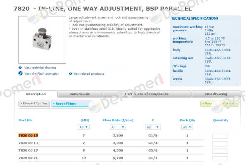The image size is (245, 165).
Task: Click the eye icon beside View technical drawing
Action: [x=20, y=68]
